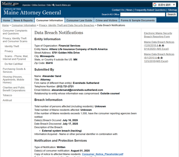Click the street address 5701 Golden Hills Drive
Viewport: 179px width, 157px height.
[x=66, y=53]
